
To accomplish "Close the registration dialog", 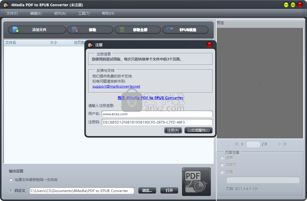I will click(210, 45).
